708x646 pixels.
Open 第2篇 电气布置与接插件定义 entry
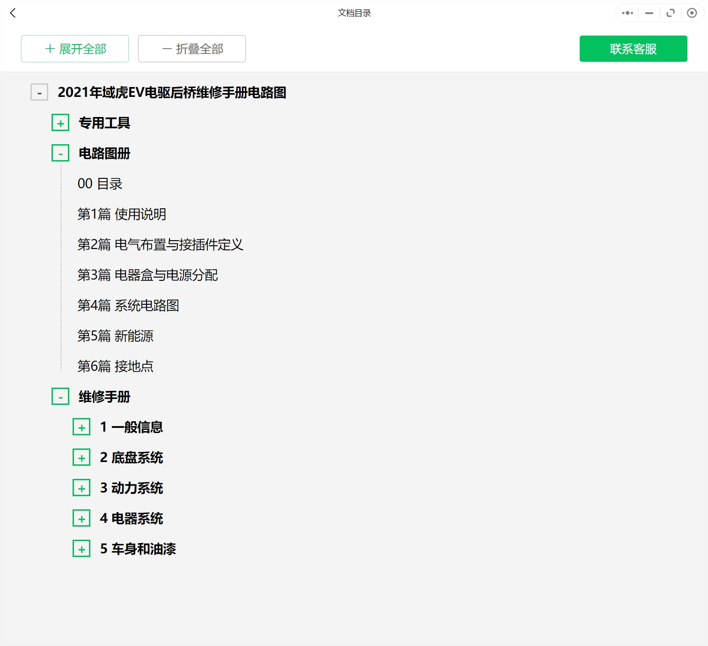coord(160,245)
